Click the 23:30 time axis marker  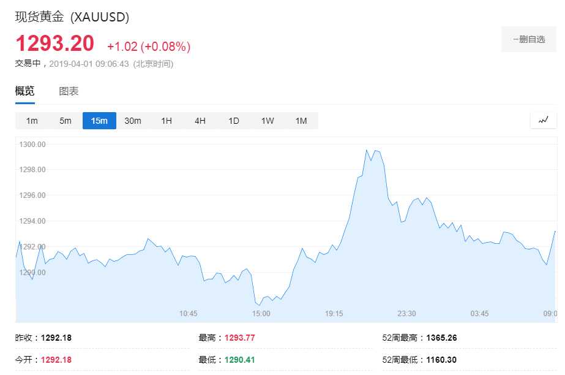[x=406, y=313]
